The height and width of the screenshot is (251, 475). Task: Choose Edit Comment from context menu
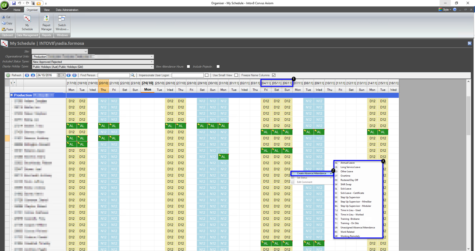pyautogui.click(x=312, y=182)
